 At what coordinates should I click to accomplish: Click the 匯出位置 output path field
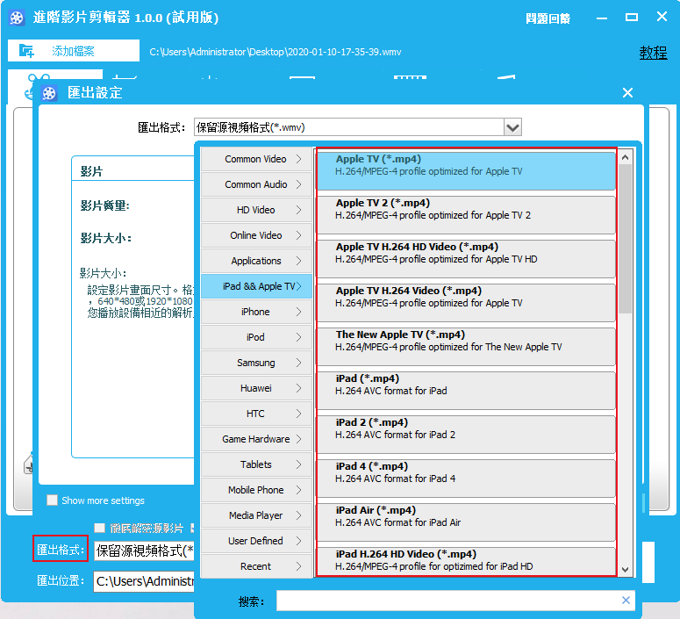tap(144, 581)
